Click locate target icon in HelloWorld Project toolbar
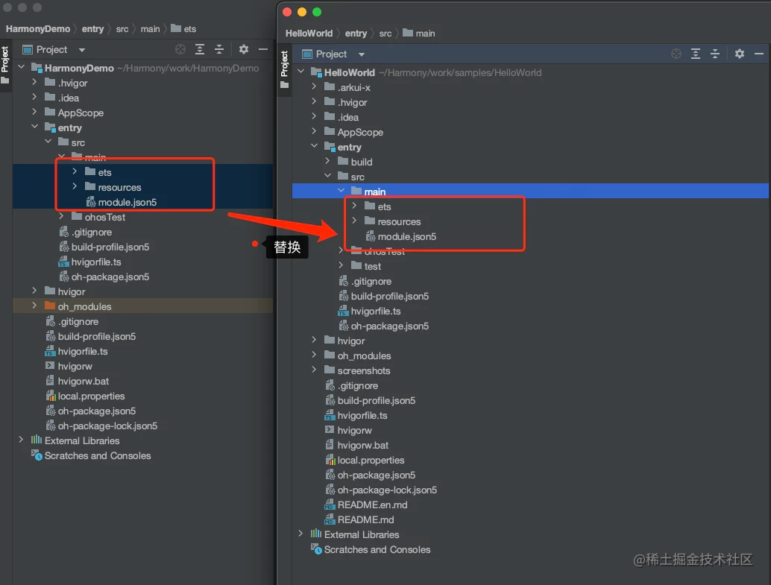The width and height of the screenshot is (771, 585). point(676,54)
